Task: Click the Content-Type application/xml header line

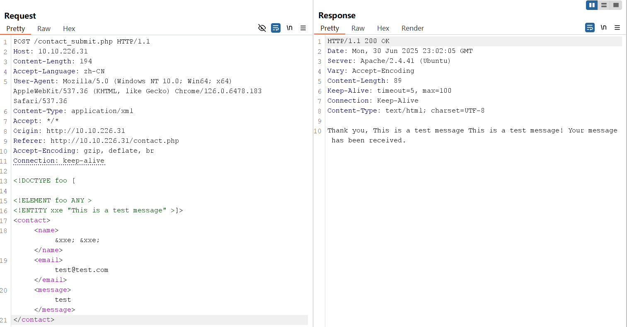Action: pyautogui.click(x=73, y=111)
